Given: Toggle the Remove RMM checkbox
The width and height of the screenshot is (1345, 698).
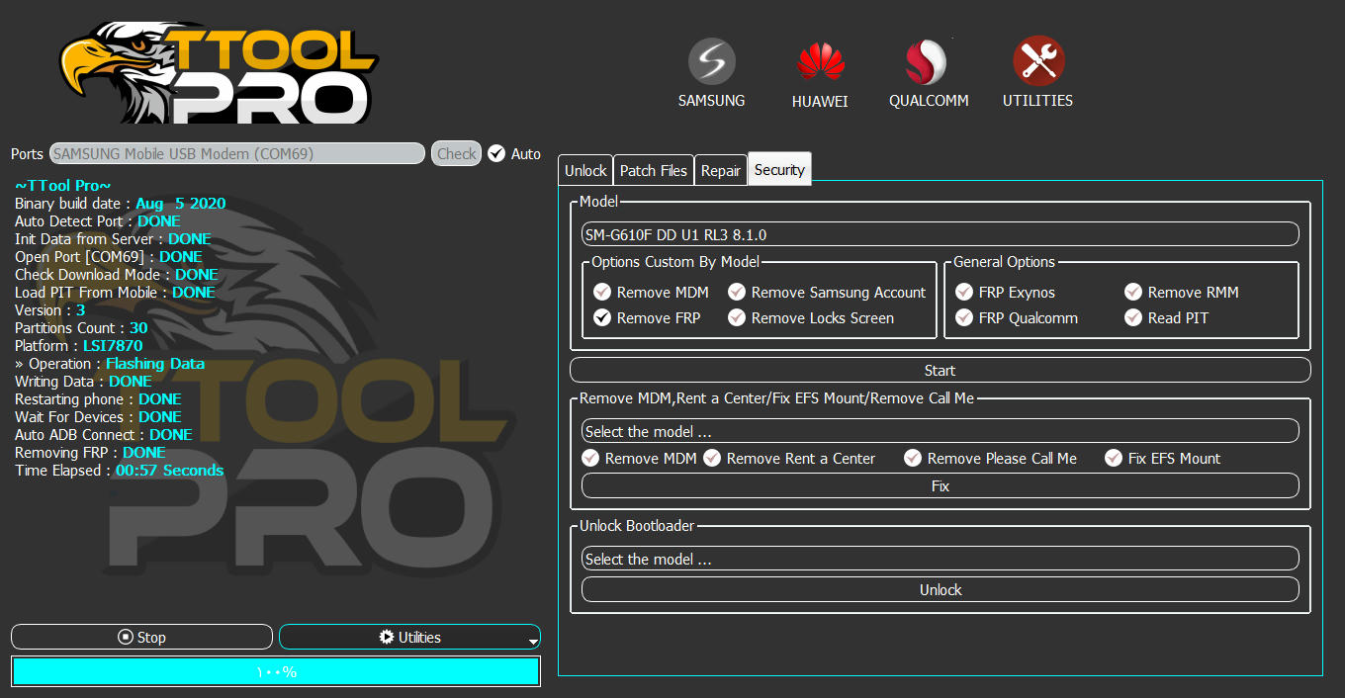Looking at the screenshot, I should pos(1132,292).
